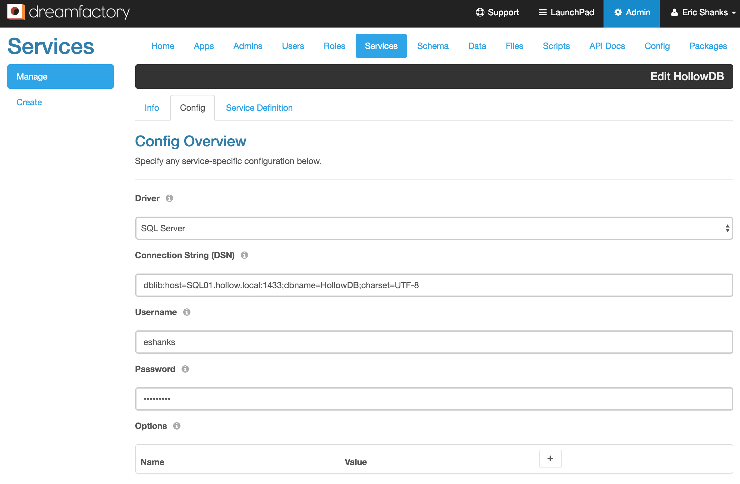The width and height of the screenshot is (740, 484).
Task: Open the Schema section
Action: point(433,46)
